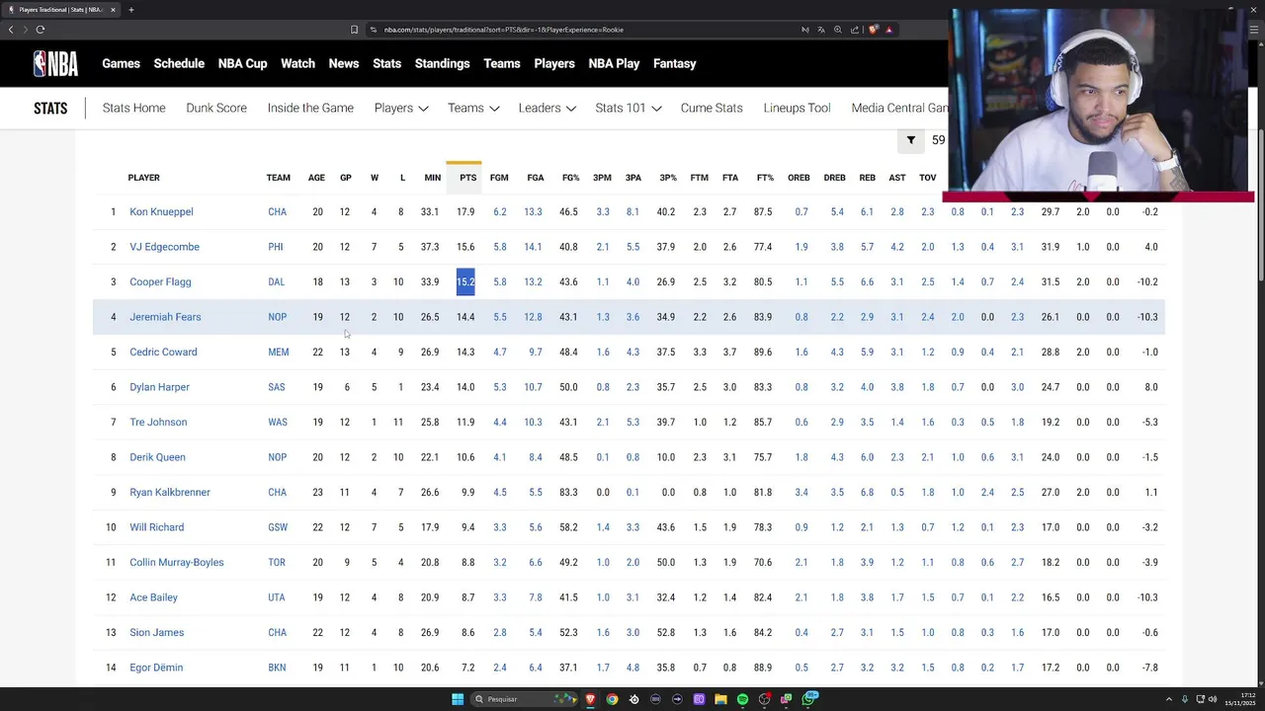Go back with the browser back arrow
1265x711 pixels.
coord(11,30)
